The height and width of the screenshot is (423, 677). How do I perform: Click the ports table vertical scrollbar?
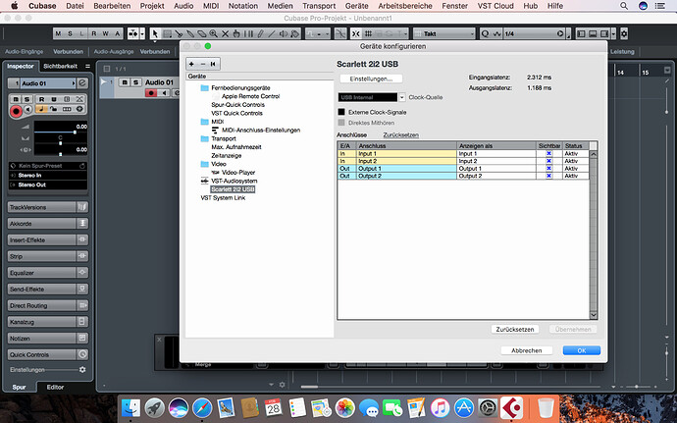coord(594,235)
